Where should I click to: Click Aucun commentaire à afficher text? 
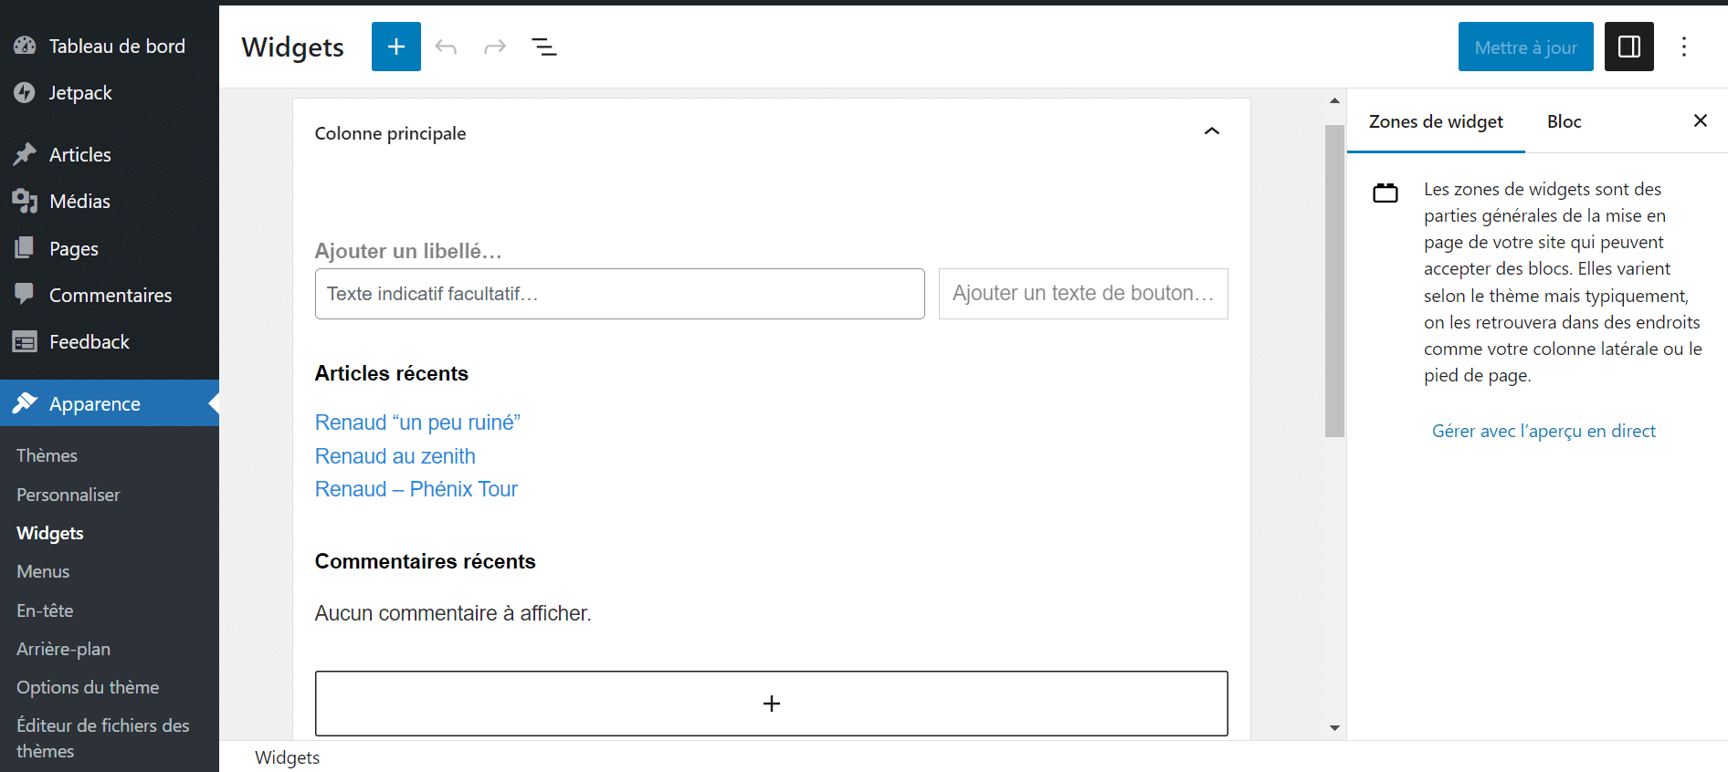tap(453, 613)
